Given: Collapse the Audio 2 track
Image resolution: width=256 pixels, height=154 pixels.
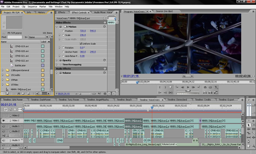Looking at the screenshot, I should point(11,131).
